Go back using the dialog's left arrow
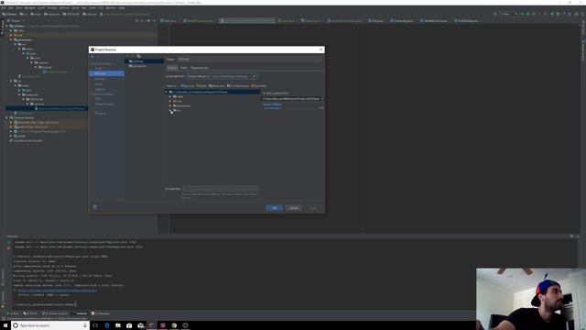 [x=92, y=56]
